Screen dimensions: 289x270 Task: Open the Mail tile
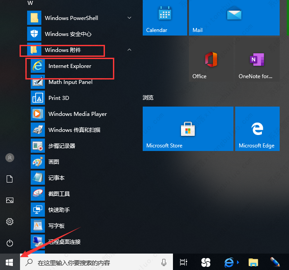(234, 18)
